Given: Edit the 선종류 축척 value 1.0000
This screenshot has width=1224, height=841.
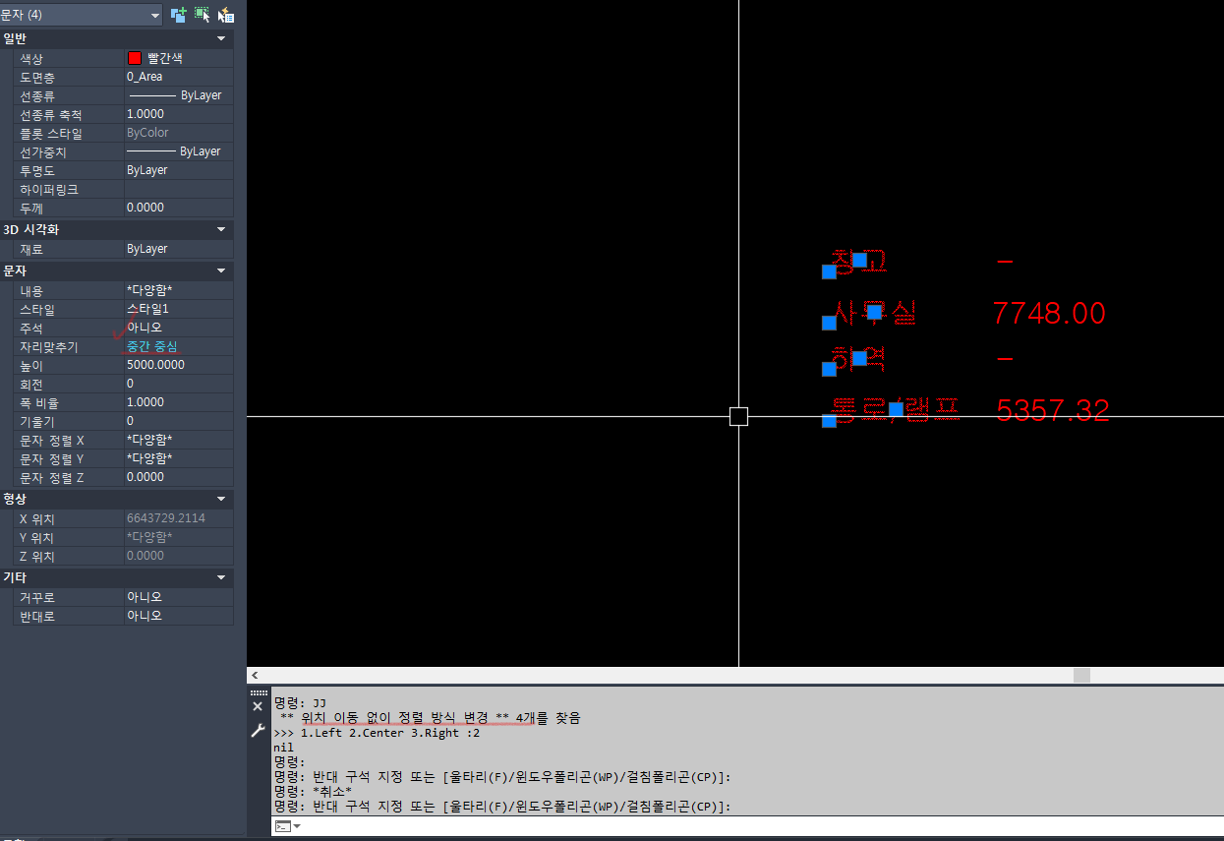Looking at the screenshot, I should (x=179, y=114).
